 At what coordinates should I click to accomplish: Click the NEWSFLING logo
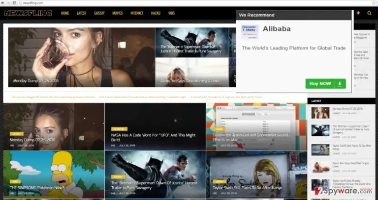28,13
